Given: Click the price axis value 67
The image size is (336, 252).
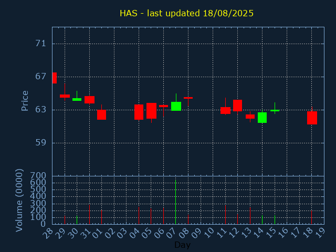Looking at the screenshot, I should (x=41, y=77).
